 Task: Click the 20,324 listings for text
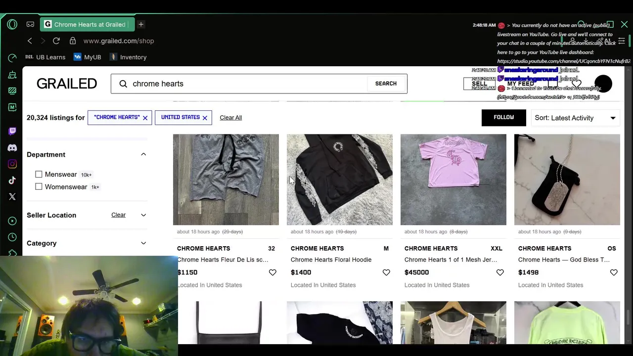point(55,118)
